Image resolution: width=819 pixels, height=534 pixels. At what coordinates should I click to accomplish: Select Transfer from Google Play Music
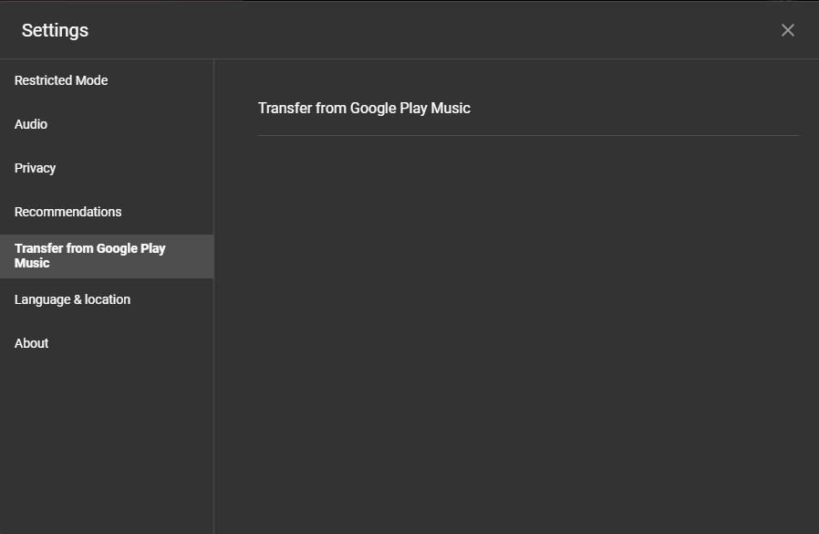click(x=89, y=256)
